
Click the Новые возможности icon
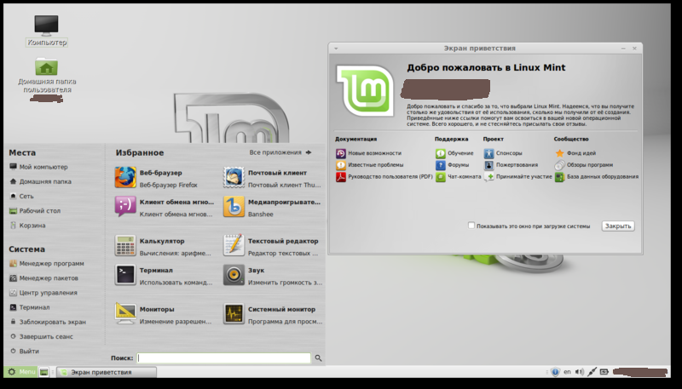pos(340,153)
